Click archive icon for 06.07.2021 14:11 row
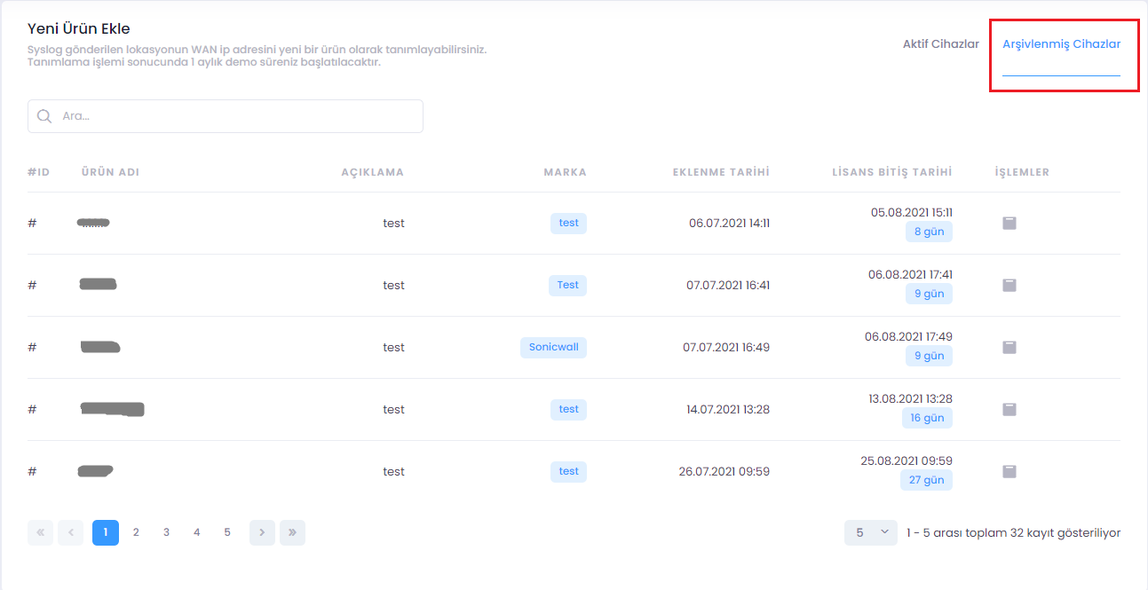Image resolution: width=1148 pixels, height=590 pixels. [x=1009, y=224]
